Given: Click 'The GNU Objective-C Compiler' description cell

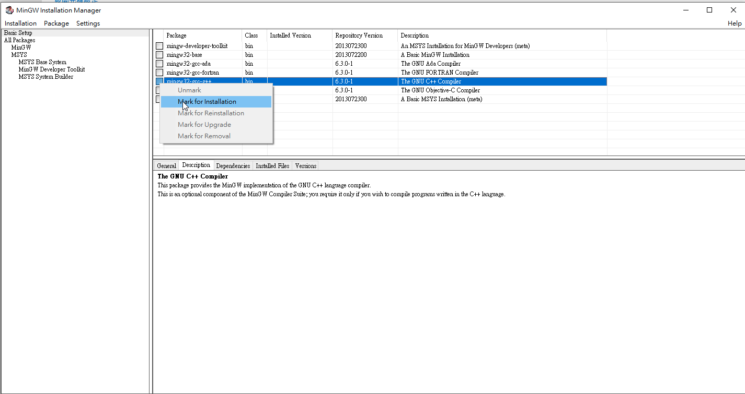Looking at the screenshot, I should 440,90.
